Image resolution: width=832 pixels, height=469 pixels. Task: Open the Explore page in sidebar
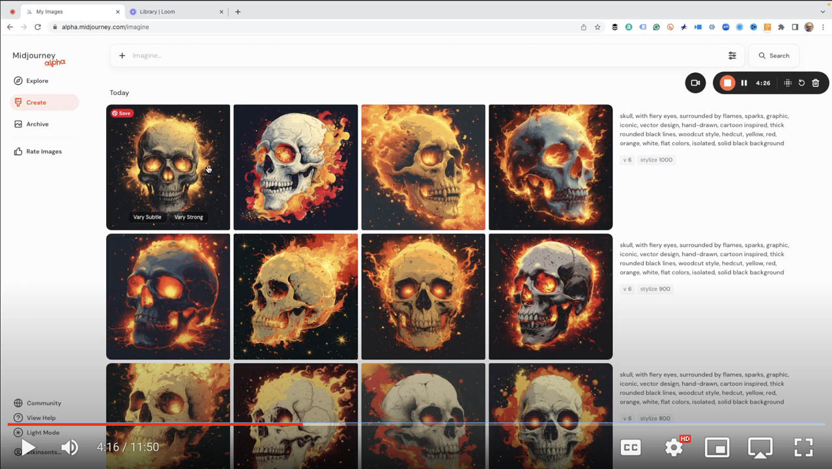coord(37,81)
